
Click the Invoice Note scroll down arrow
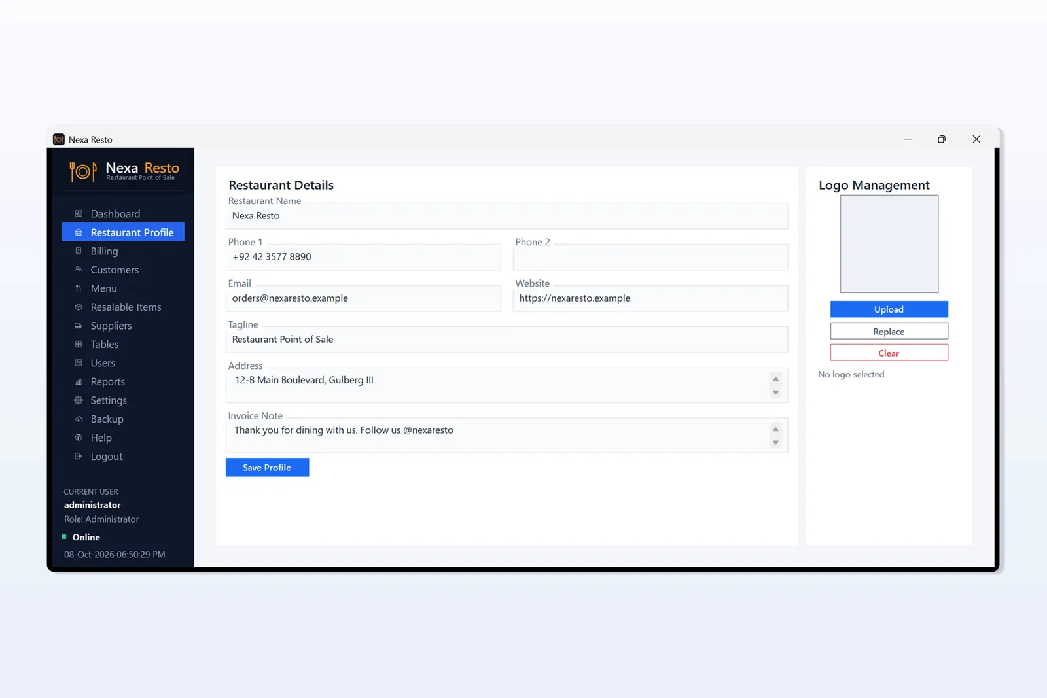(775, 443)
